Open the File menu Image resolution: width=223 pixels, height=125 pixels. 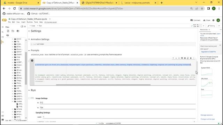(x=9, y=22)
